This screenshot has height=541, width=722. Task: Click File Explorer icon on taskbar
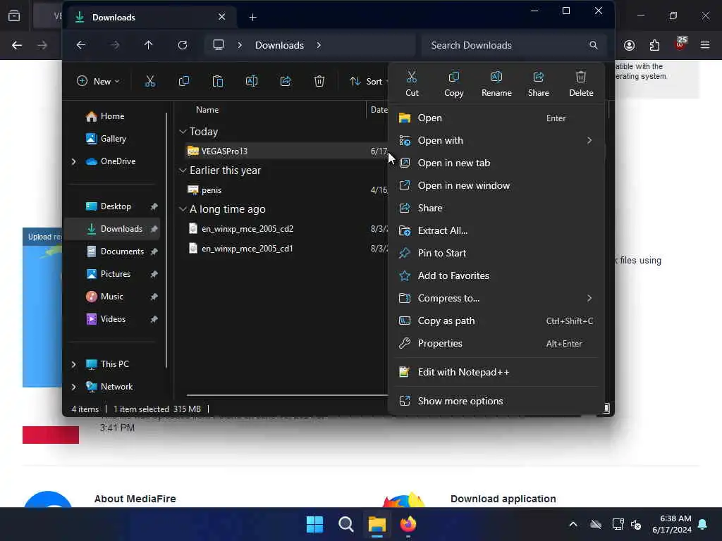click(377, 524)
